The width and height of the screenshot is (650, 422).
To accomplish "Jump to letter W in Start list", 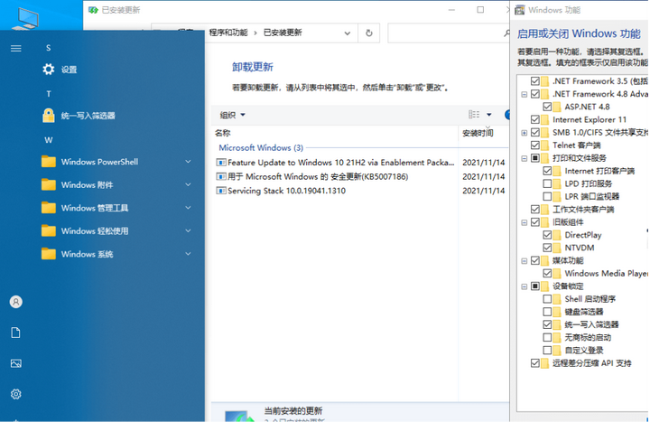I will click(x=49, y=140).
